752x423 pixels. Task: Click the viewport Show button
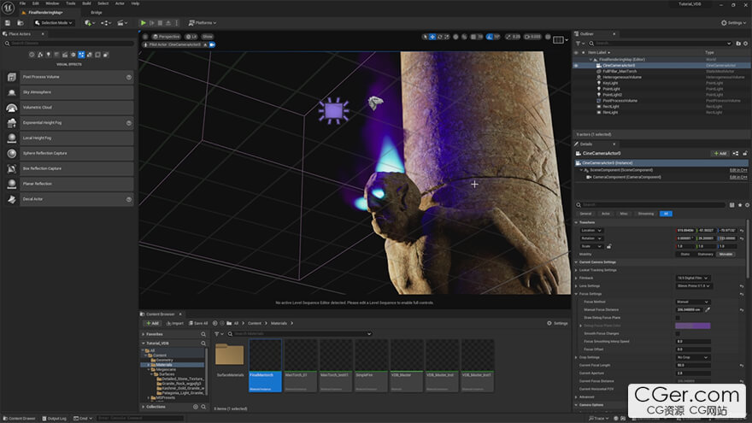[x=207, y=37]
